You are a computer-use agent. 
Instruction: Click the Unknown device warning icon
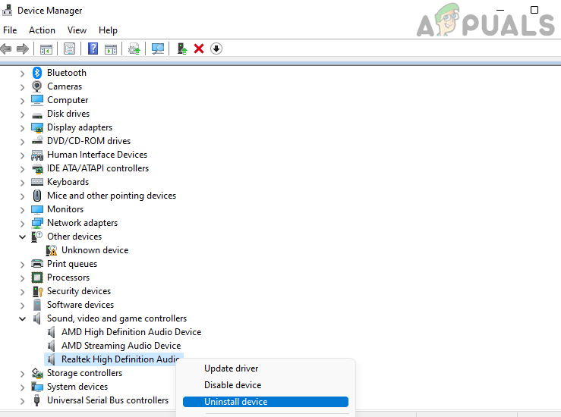pos(52,250)
